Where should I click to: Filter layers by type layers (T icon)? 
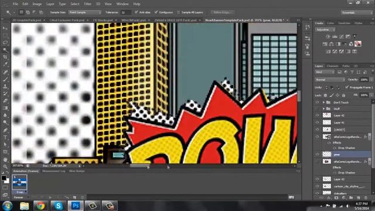pyautogui.click(x=352, y=72)
